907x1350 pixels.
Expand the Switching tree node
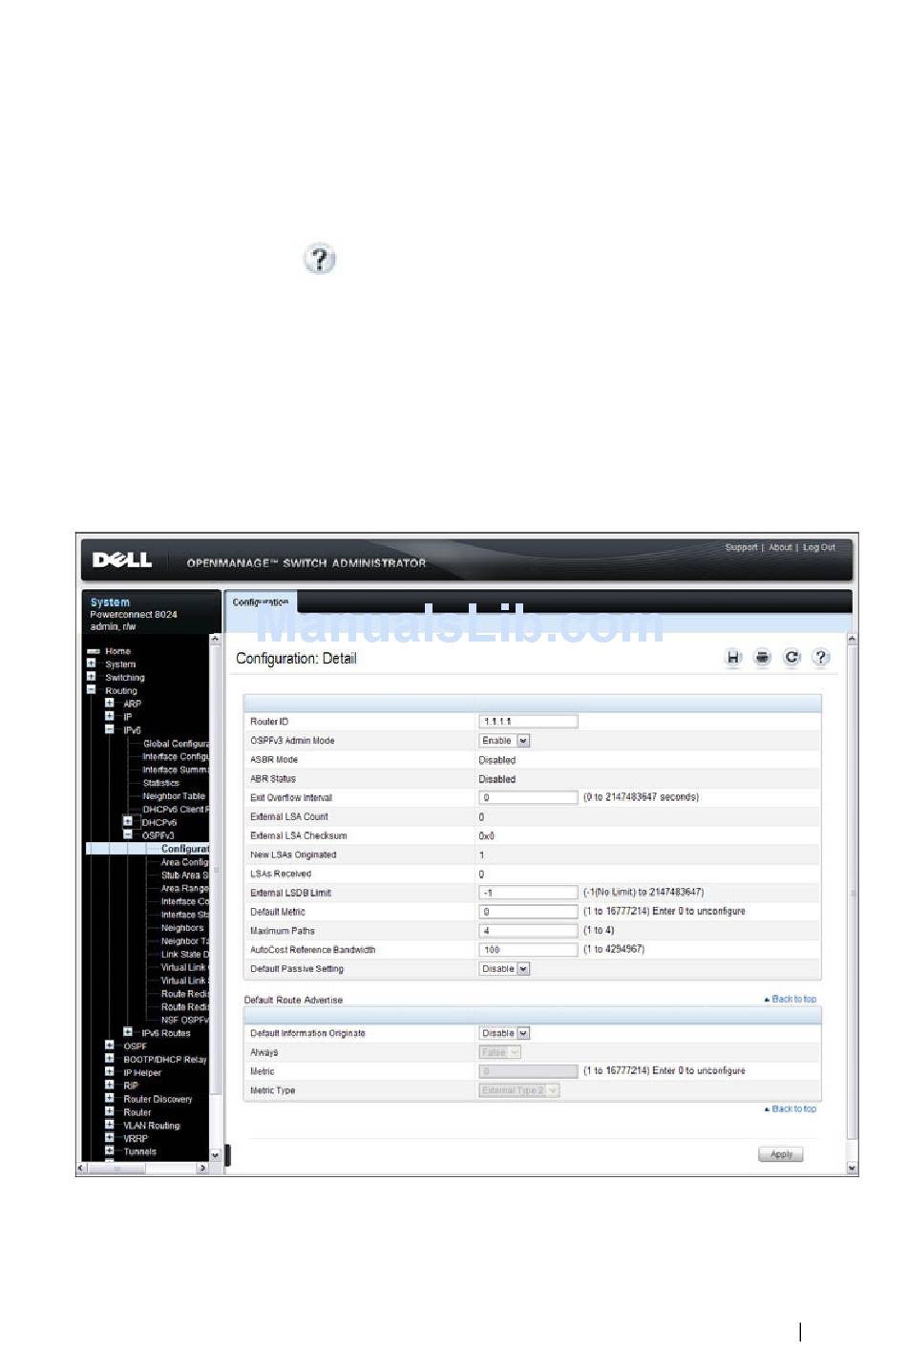tap(92, 677)
